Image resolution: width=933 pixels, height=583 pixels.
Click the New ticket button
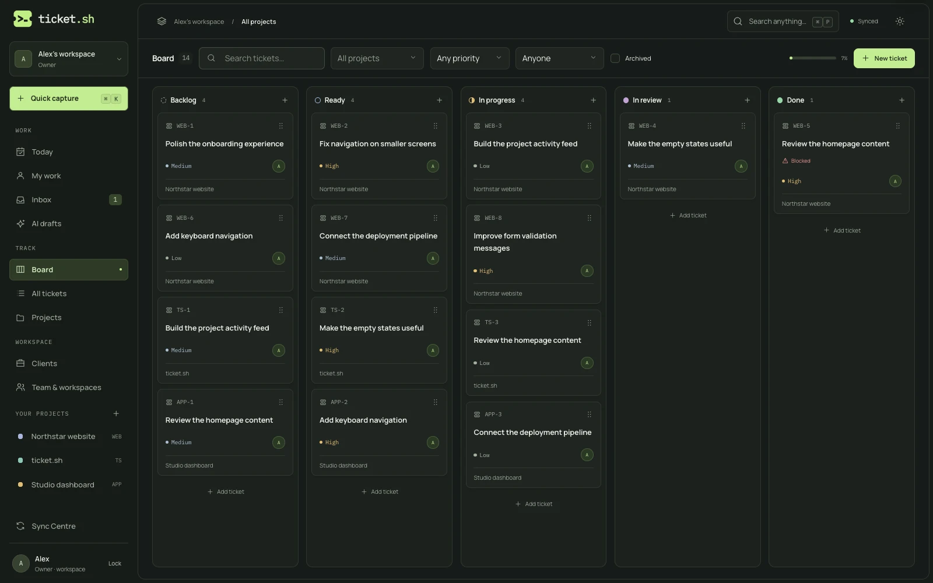tap(884, 58)
